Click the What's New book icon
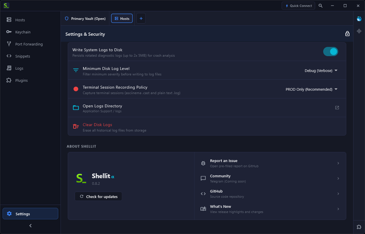Screen dimensions: 365x234 (203, 209)
